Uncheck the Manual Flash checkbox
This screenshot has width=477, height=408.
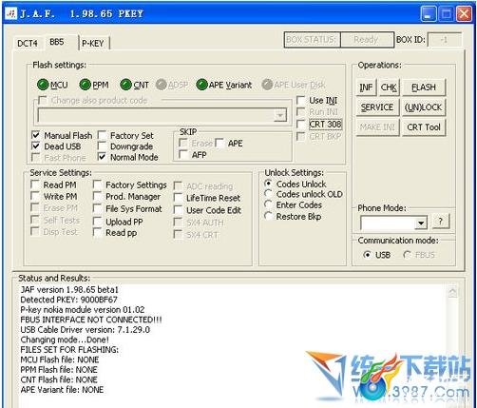click(x=36, y=135)
